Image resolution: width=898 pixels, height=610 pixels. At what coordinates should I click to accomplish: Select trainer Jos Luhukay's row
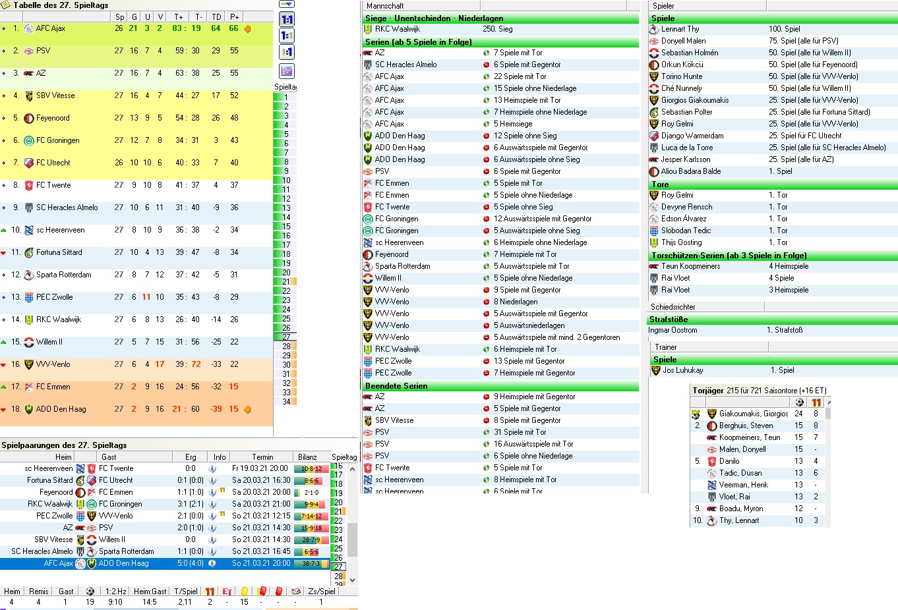775,370
